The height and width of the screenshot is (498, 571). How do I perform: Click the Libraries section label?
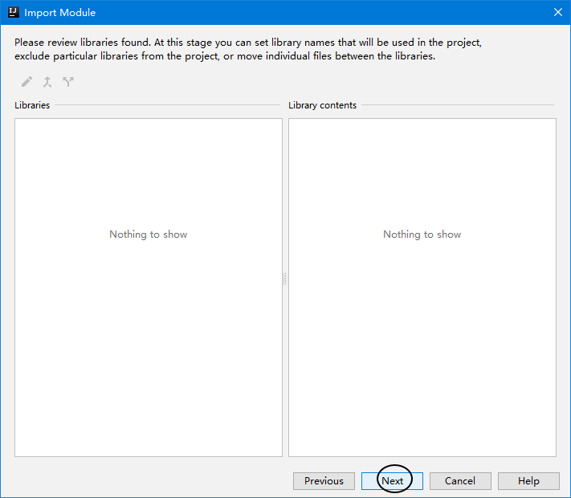32,105
